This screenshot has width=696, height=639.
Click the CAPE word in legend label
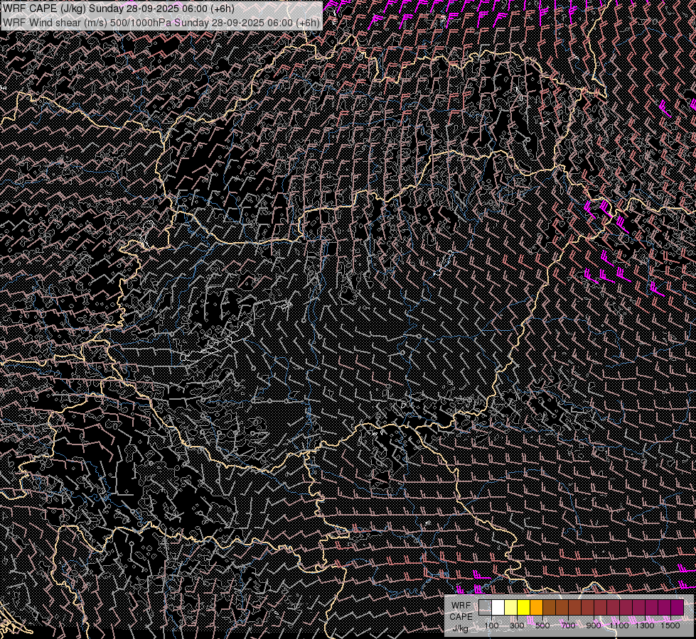point(461,616)
